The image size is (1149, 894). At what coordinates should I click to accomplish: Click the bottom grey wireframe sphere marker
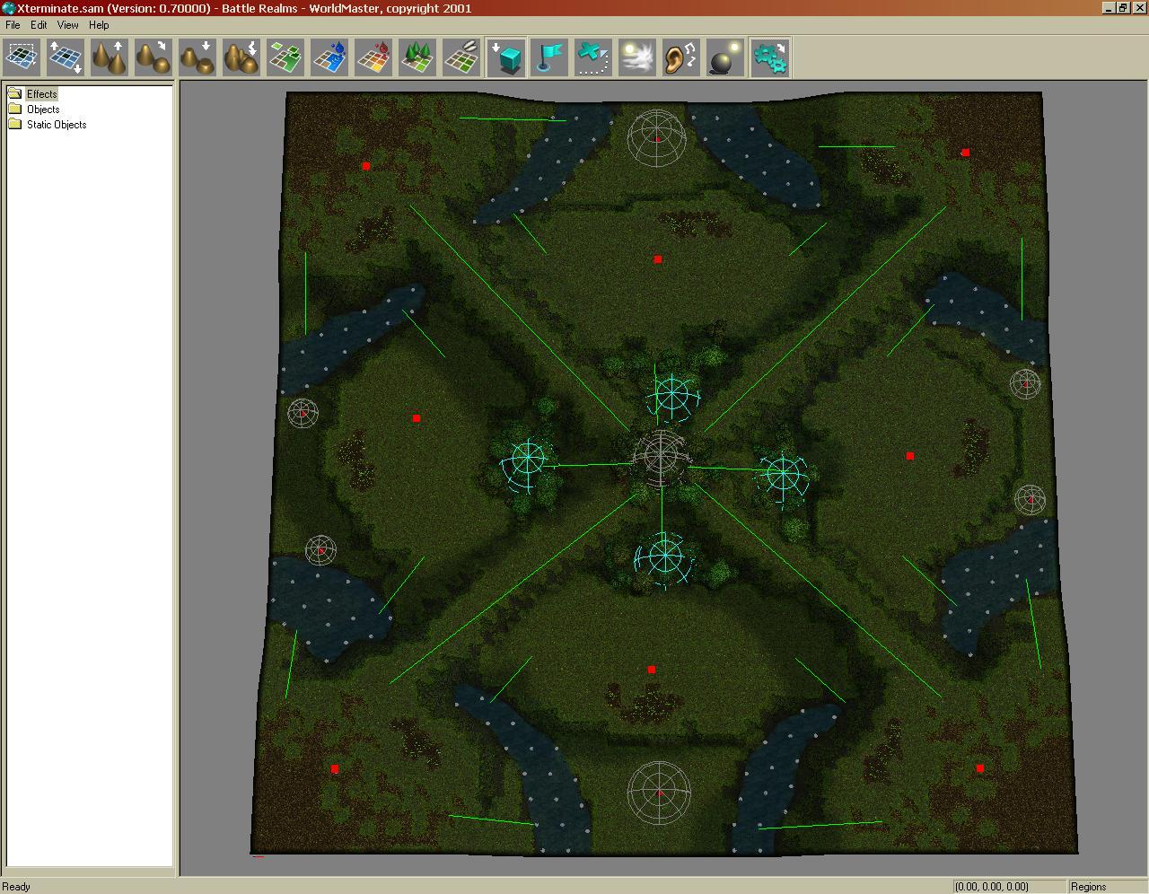659,792
